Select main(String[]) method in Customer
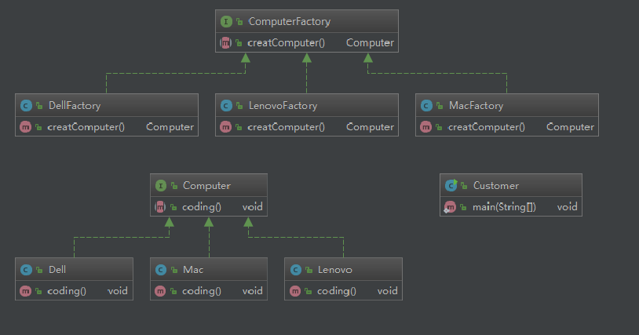 [504, 207]
